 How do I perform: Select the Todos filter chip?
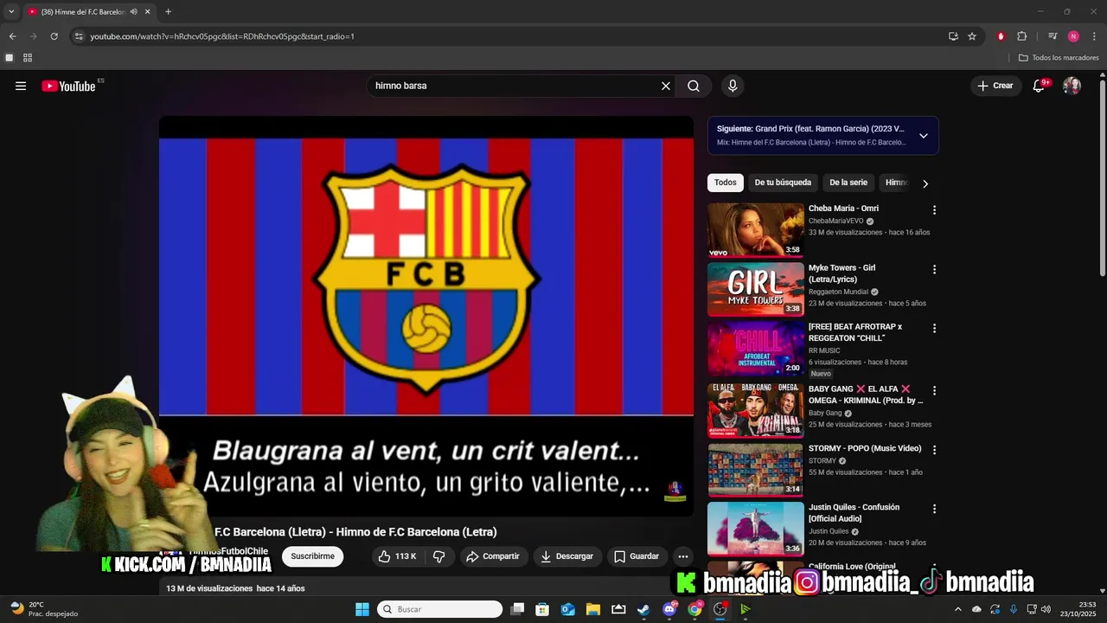726,183
